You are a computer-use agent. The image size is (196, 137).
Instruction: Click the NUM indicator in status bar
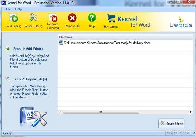[x=178, y=133]
